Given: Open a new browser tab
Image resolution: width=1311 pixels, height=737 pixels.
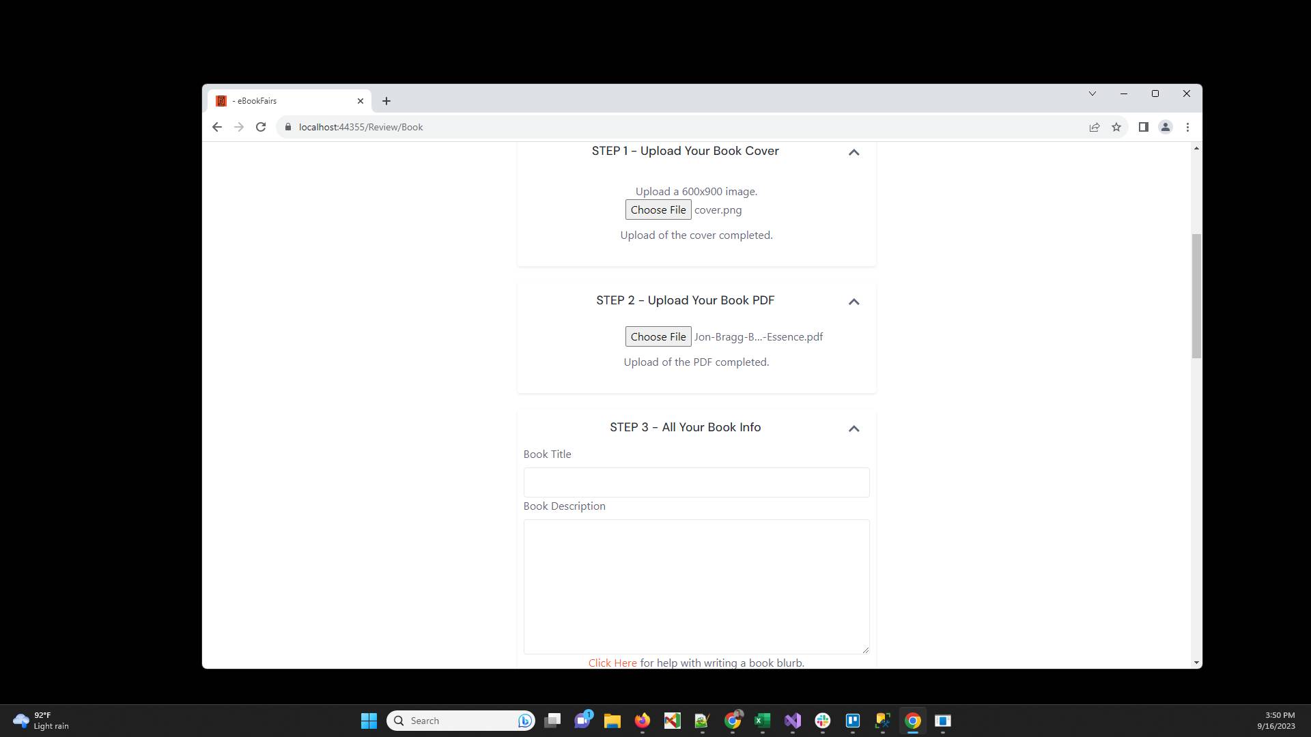Looking at the screenshot, I should (386, 101).
